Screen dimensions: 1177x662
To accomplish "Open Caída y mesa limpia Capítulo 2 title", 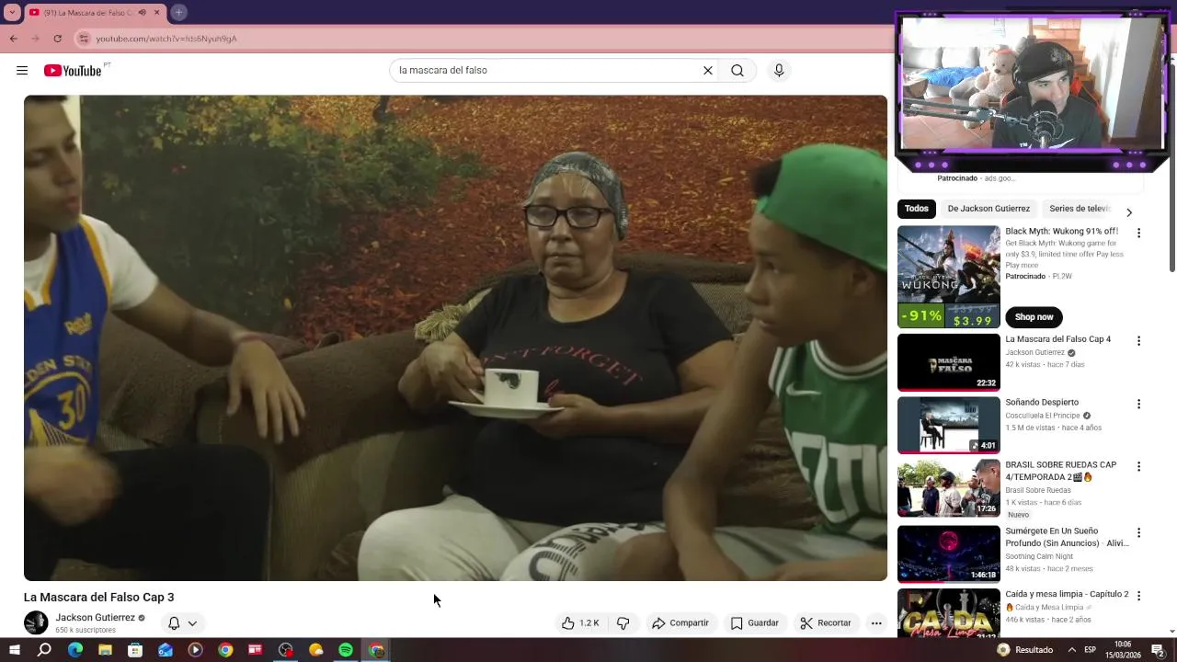I will point(1067,594).
